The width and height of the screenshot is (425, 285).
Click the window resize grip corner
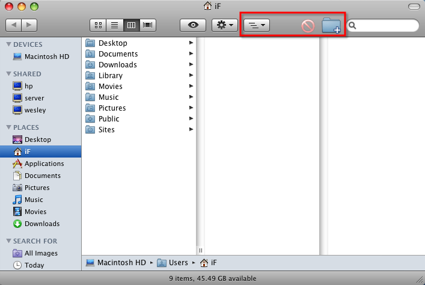pos(420,280)
